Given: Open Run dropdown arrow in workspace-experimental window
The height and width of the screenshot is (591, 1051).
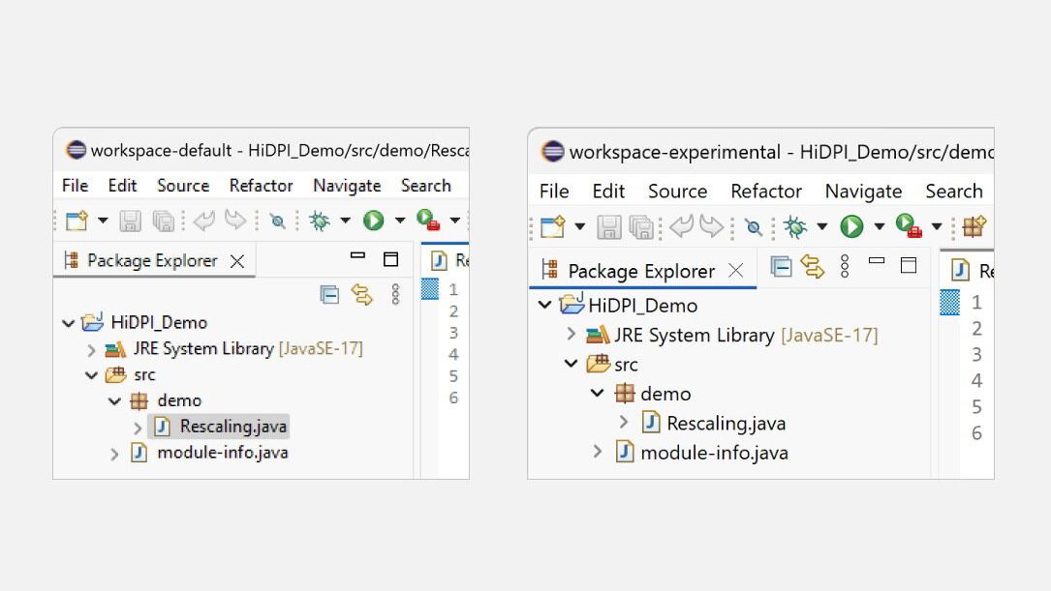Looking at the screenshot, I should click(x=880, y=227).
